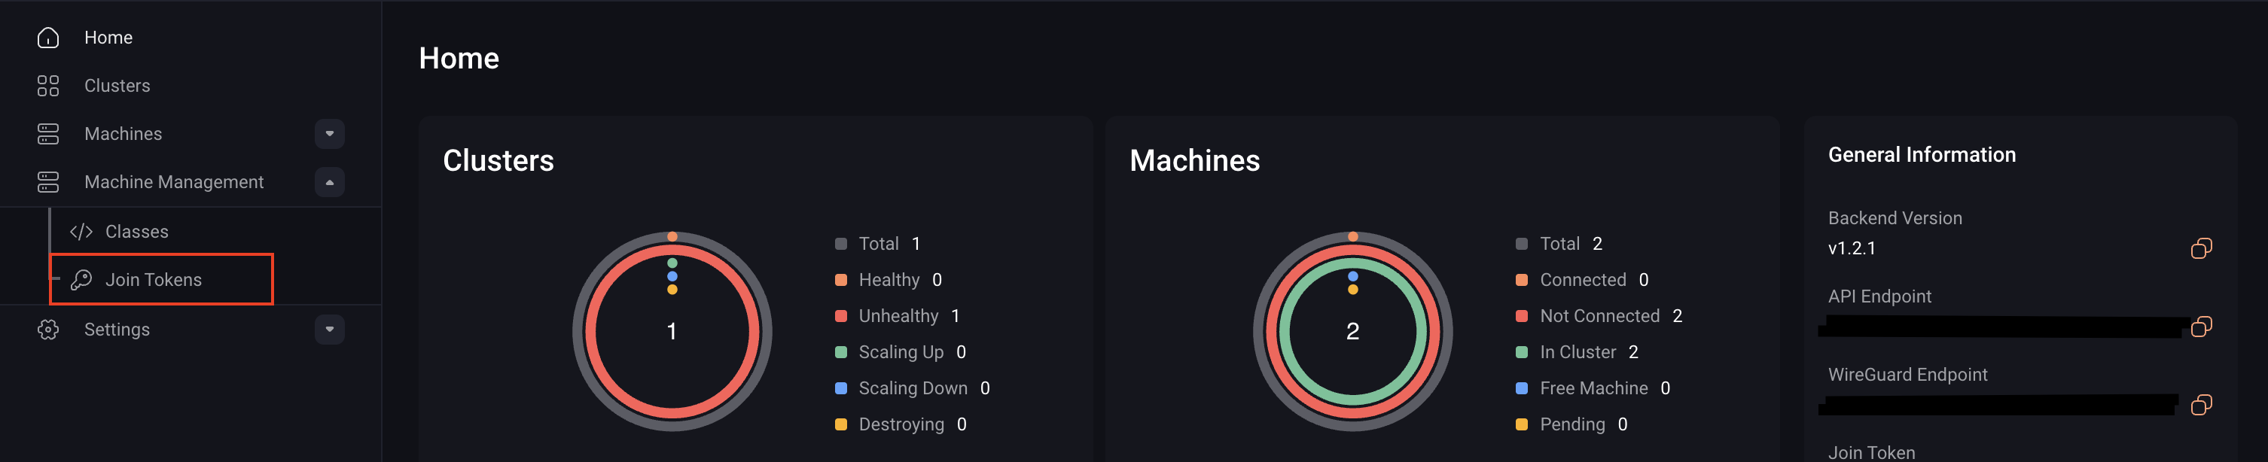Select Join Tokens in the sidebar
Viewport: 2268px width, 462px height.
coord(152,279)
